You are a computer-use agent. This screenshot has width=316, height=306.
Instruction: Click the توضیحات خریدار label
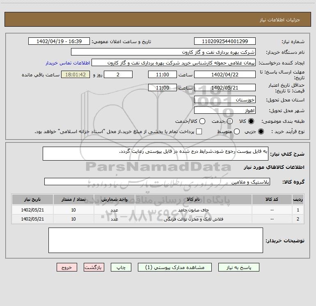(285, 240)
